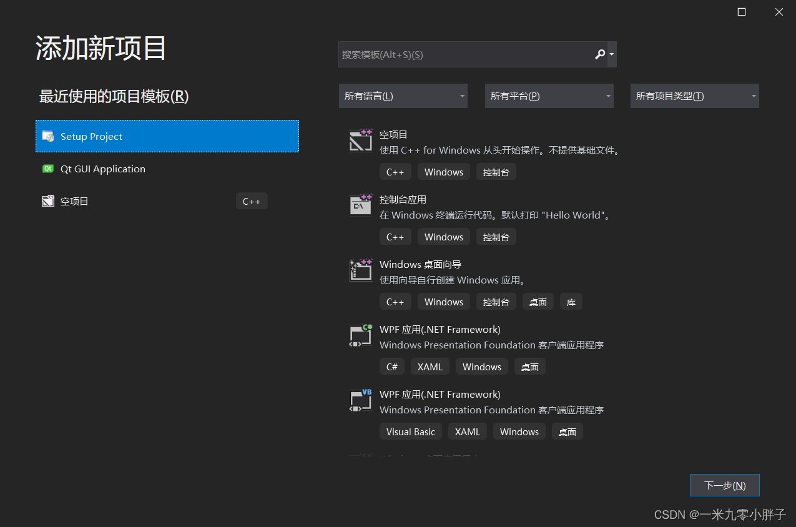Click the Hello World description text
The width and height of the screenshot is (796, 527).
pyautogui.click(x=496, y=215)
